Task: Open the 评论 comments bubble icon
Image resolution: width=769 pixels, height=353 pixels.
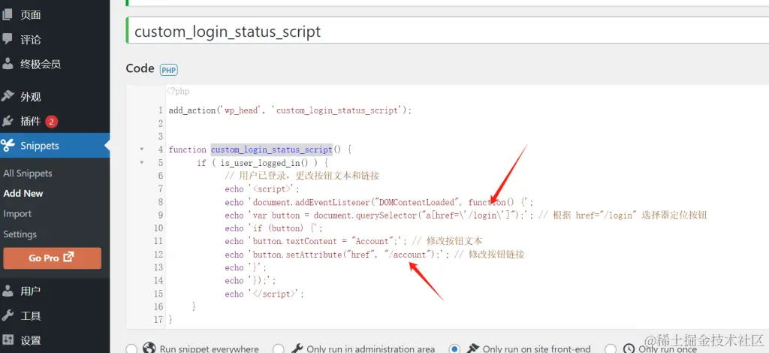Action: coord(7,39)
